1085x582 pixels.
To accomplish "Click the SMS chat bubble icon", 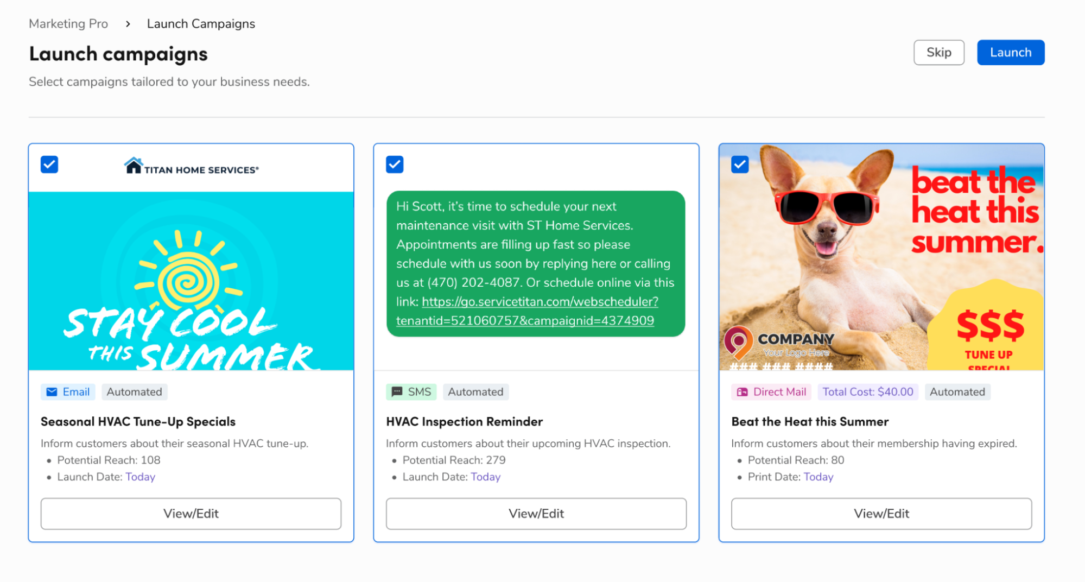I will (x=397, y=392).
